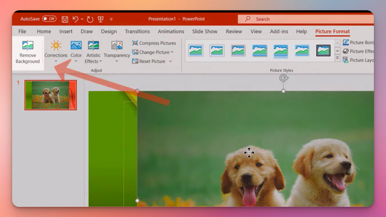
Task: Click the Undo button
Action: (77, 19)
